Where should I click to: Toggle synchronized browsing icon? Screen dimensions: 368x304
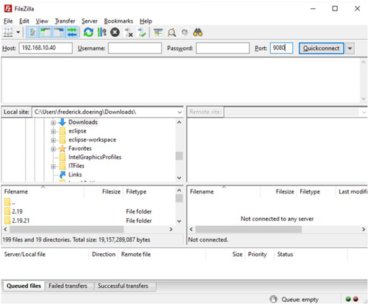(x=185, y=32)
